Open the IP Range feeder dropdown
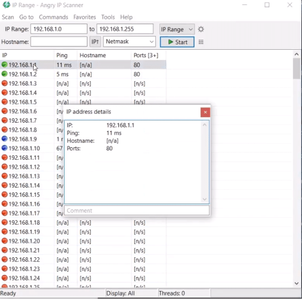 [x=177, y=29]
